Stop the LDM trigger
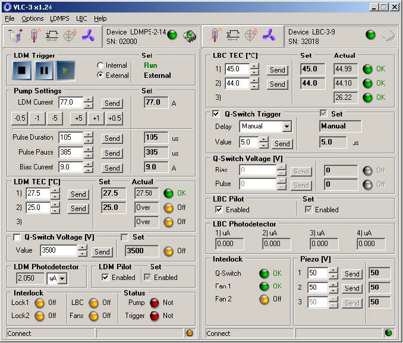Screen dimensions: 403x343 pyautogui.click(x=21, y=70)
